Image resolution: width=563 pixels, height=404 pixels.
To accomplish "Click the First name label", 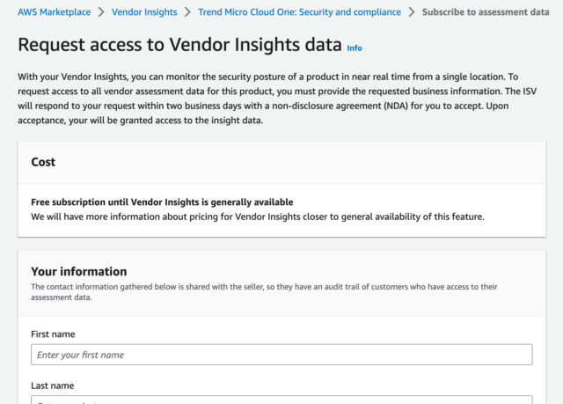I will [x=53, y=334].
